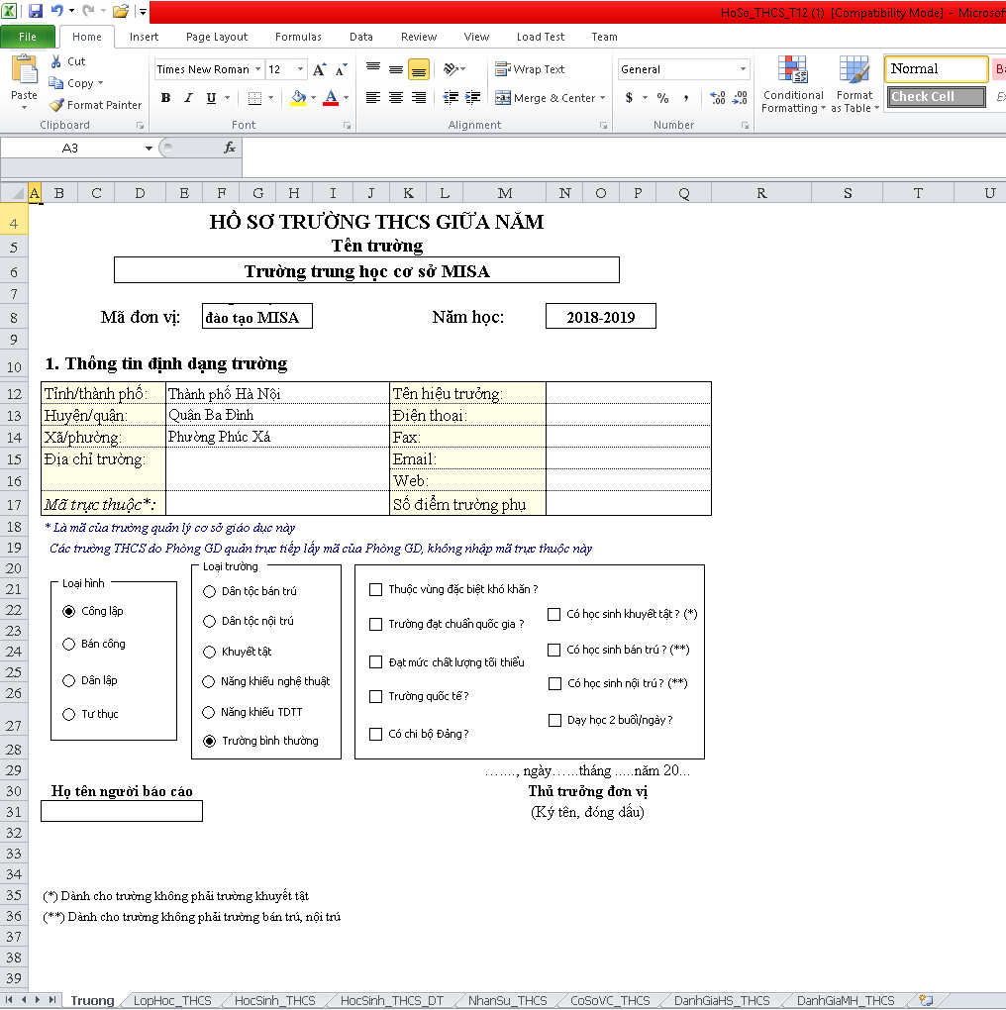
Task: Click Bottom Align icon
Action: (x=419, y=69)
